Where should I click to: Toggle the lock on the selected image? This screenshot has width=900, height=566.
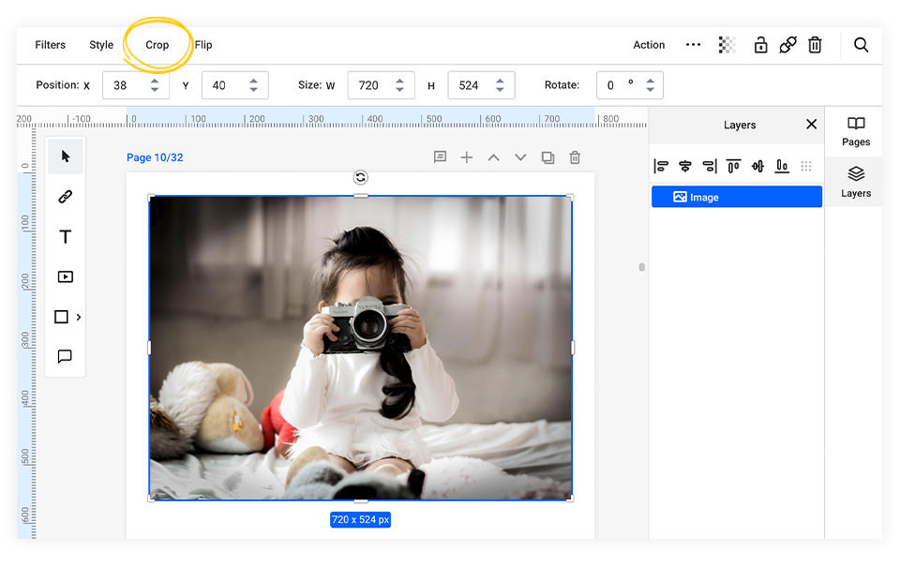click(760, 45)
